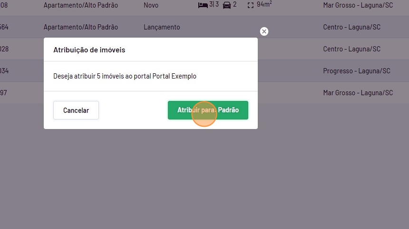Screen dimensions: 409x229
Task: Click the second Centro - Laguna/SC row
Action: (x=351, y=49)
